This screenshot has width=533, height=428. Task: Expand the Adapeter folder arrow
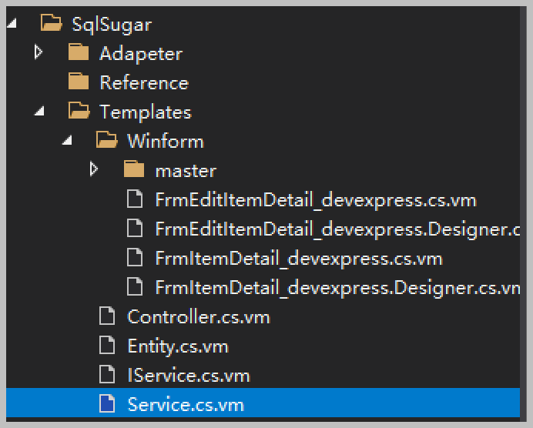39,53
